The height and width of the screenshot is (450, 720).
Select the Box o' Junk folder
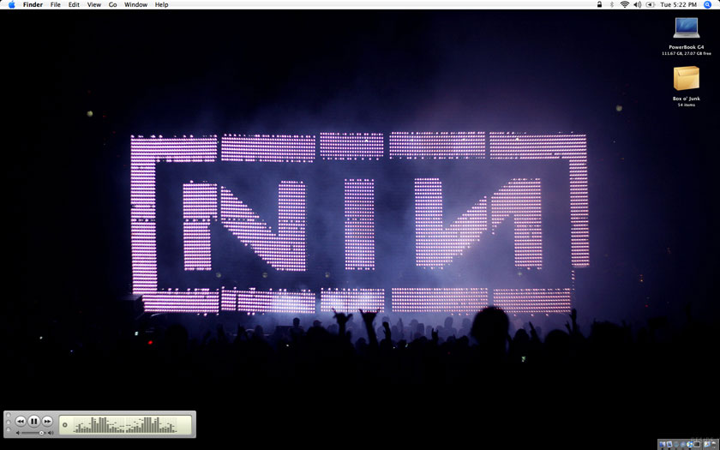(686, 79)
